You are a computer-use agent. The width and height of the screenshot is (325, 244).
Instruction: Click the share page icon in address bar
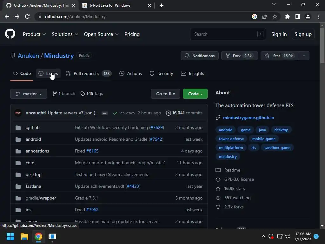pos(265,17)
